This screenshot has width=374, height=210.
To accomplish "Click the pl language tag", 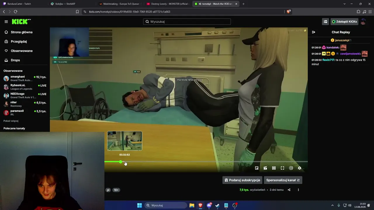I will (x=108, y=190).
